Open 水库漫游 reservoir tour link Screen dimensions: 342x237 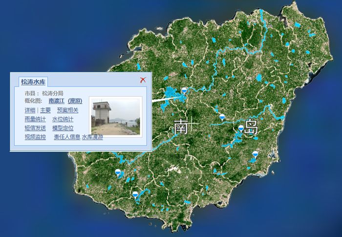click(x=92, y=137)
